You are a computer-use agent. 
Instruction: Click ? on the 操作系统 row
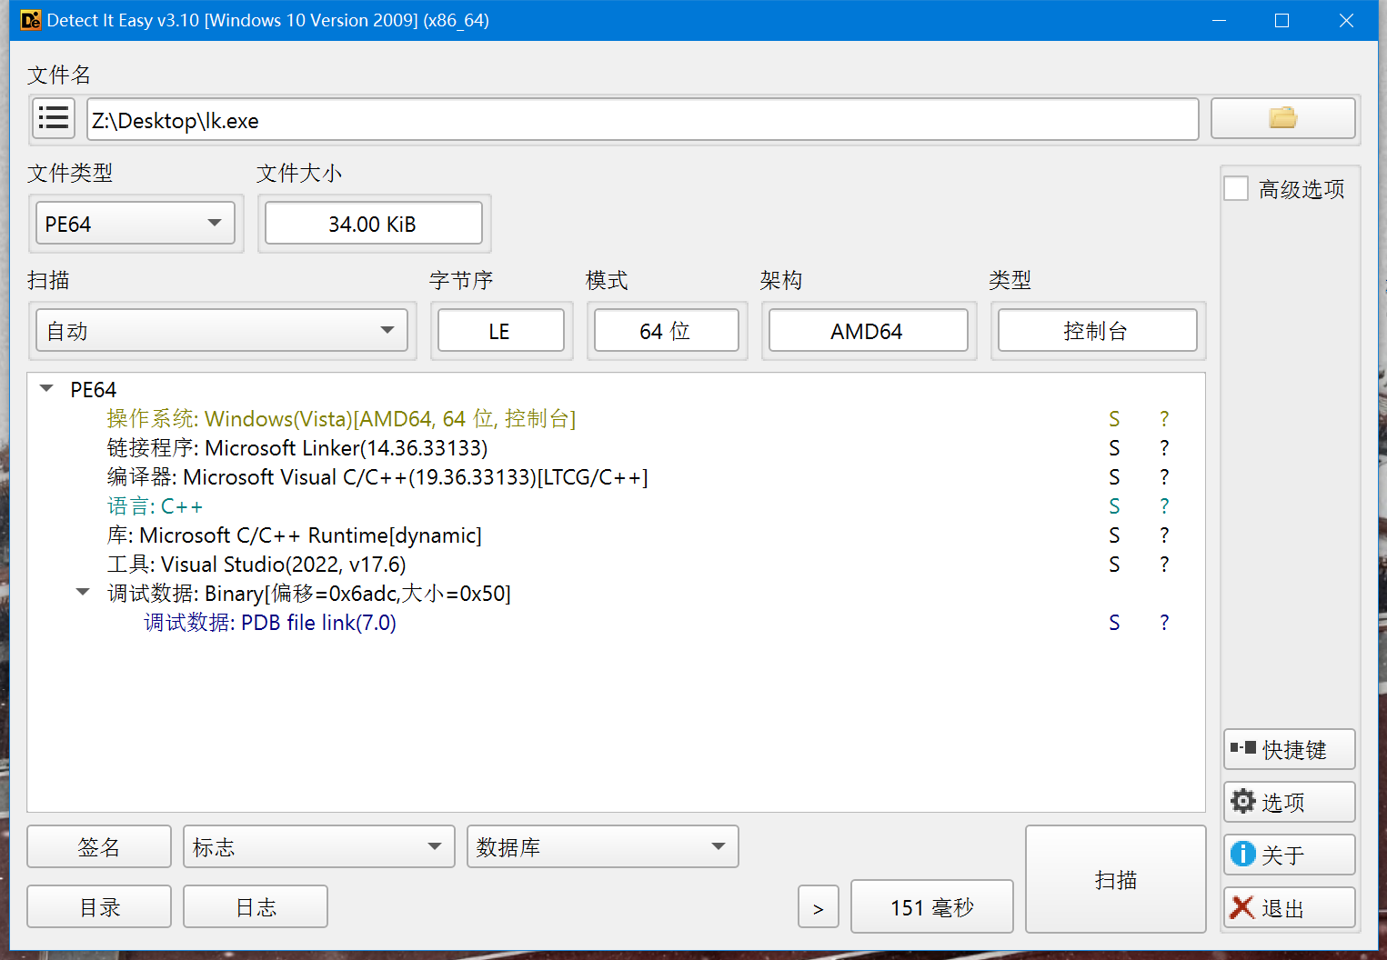coord(1164,418)
